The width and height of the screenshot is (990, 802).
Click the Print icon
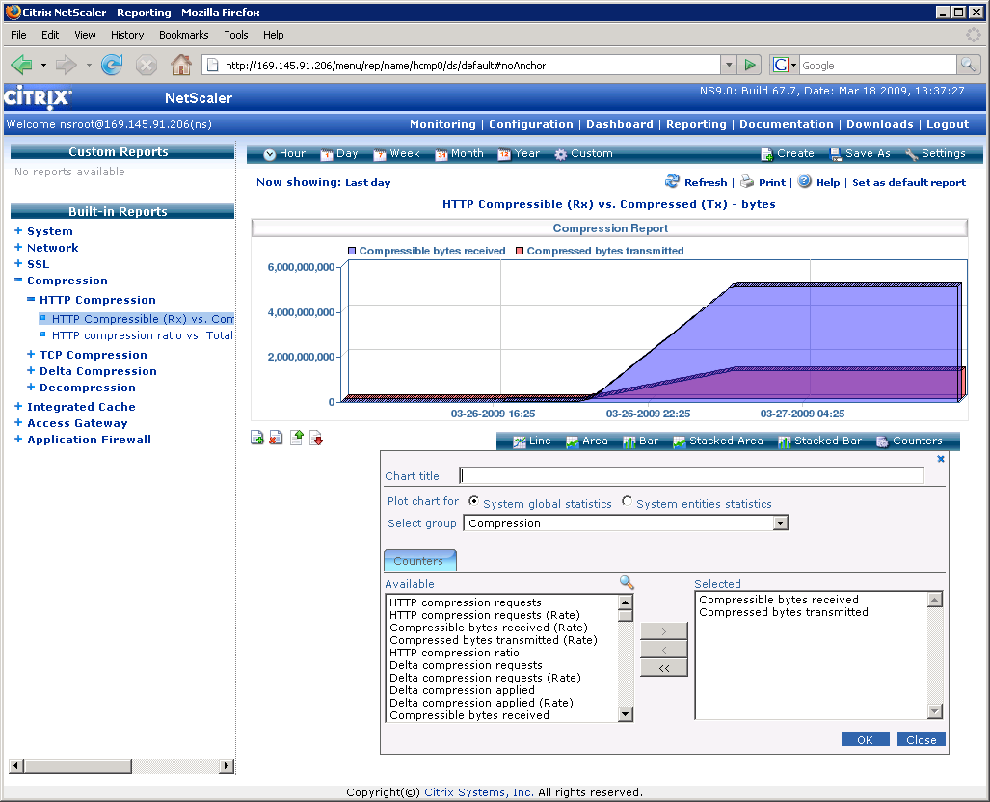pyautogui.click(x=747, y=182)
